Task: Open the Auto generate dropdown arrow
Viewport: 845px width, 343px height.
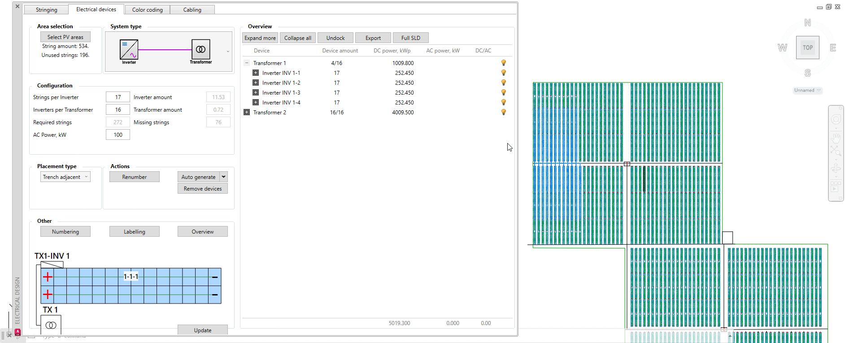Action: pos(223,177)
